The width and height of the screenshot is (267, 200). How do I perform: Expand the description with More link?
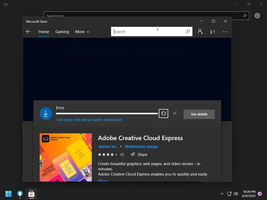click(x=103, y=180)
